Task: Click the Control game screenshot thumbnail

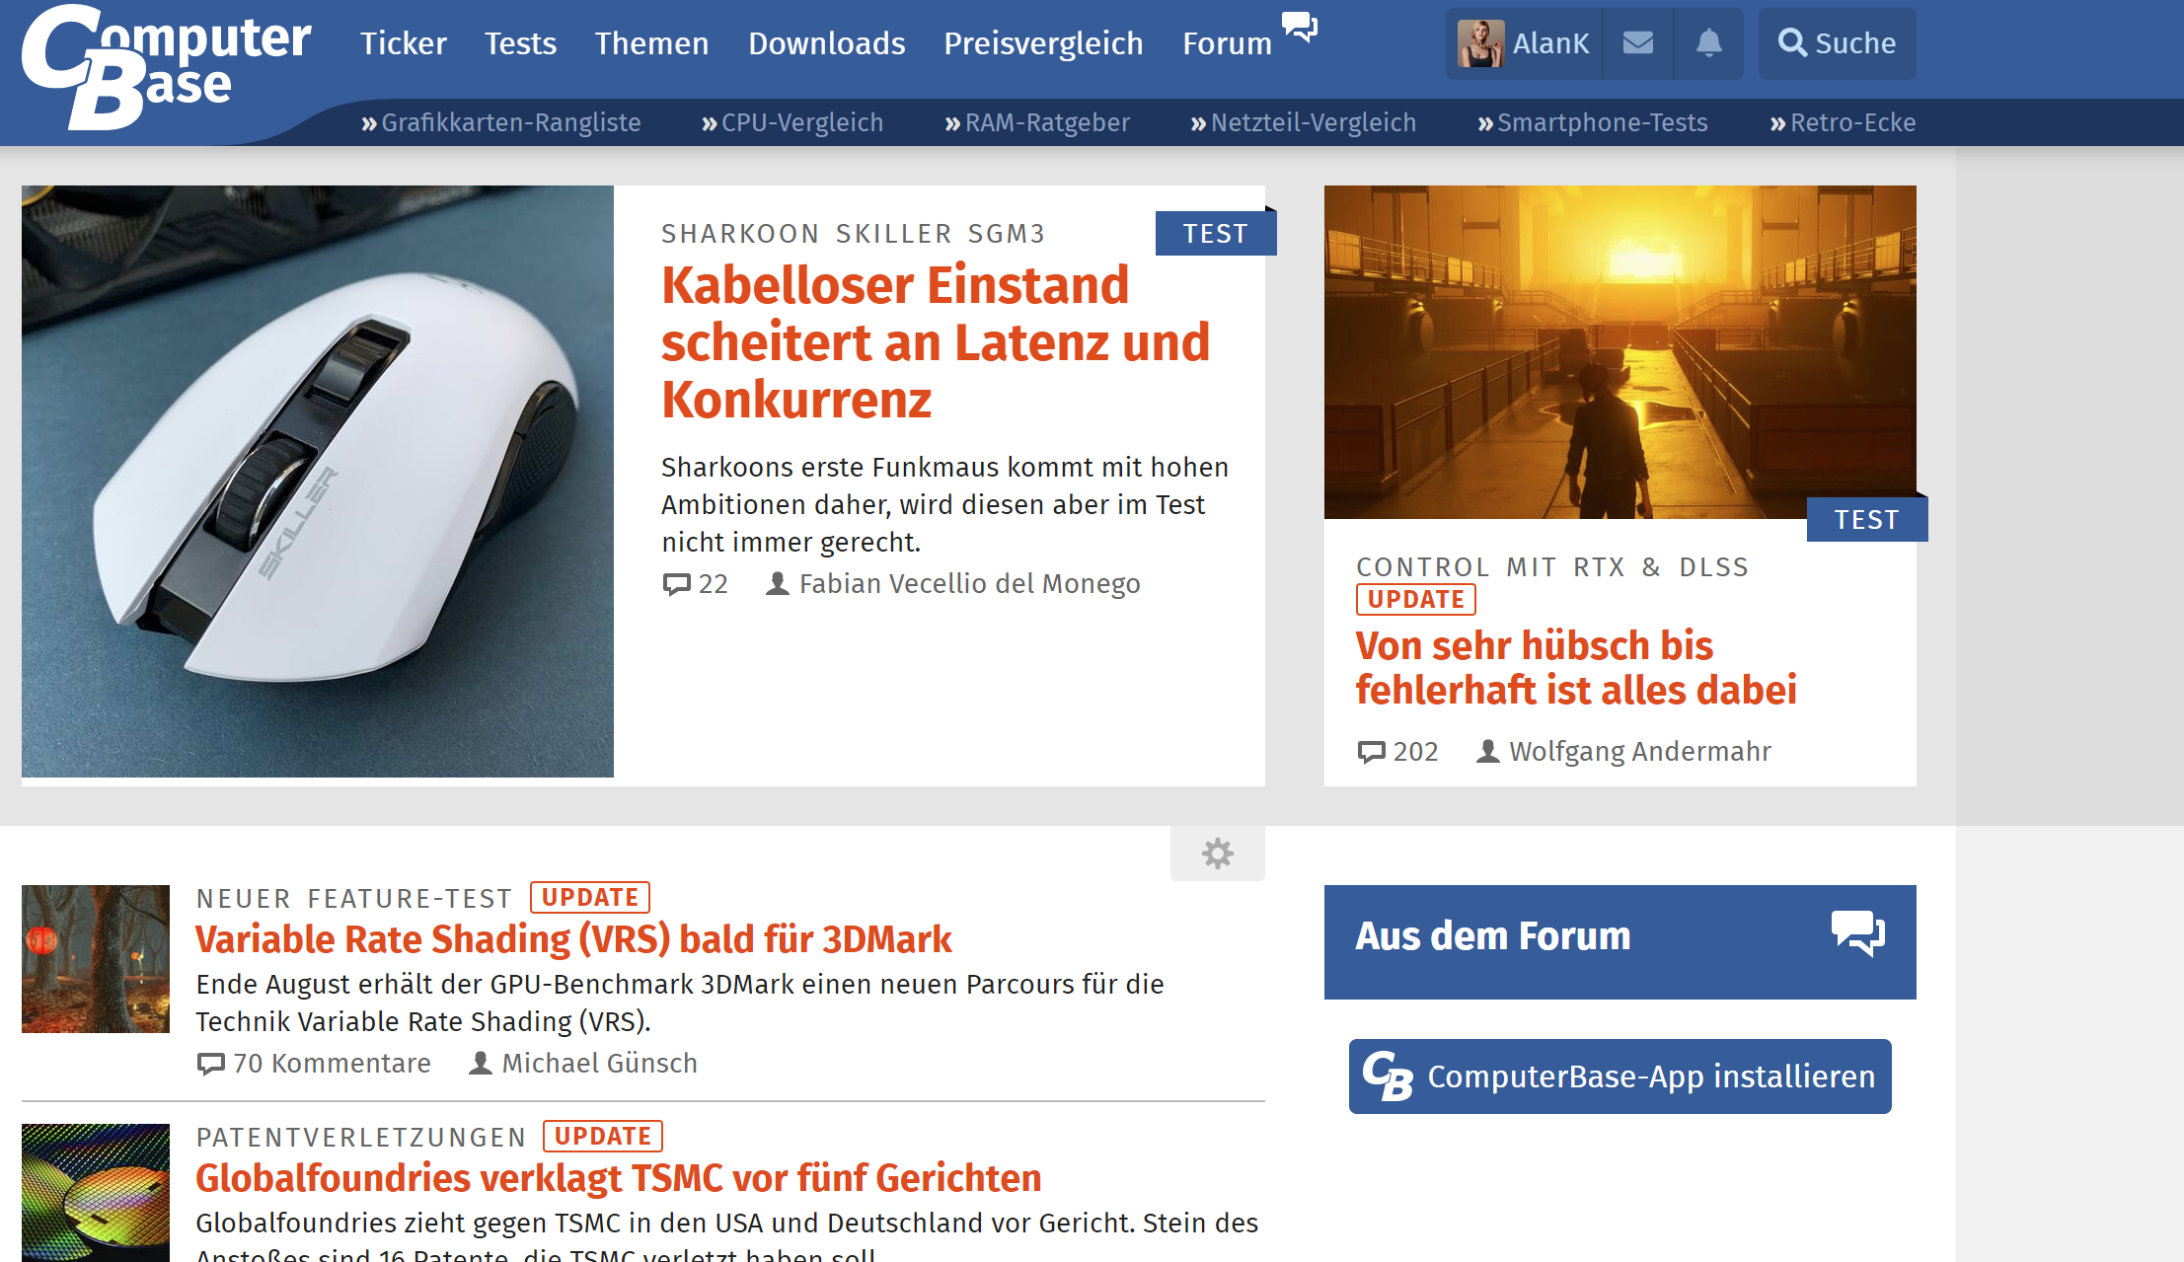Action: tap(1619, 352)
